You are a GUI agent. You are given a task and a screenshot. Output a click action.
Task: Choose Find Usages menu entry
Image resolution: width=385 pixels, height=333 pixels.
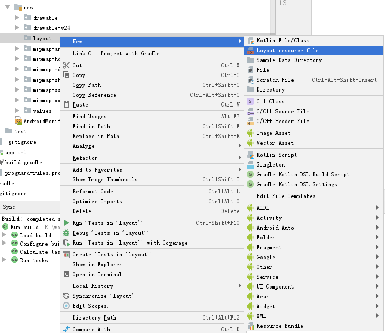click(x=152, y=116)
